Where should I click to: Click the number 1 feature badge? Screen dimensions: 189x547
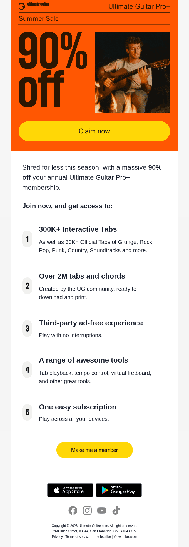(x=27, y=239)
